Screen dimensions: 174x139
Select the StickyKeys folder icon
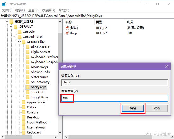28,87
